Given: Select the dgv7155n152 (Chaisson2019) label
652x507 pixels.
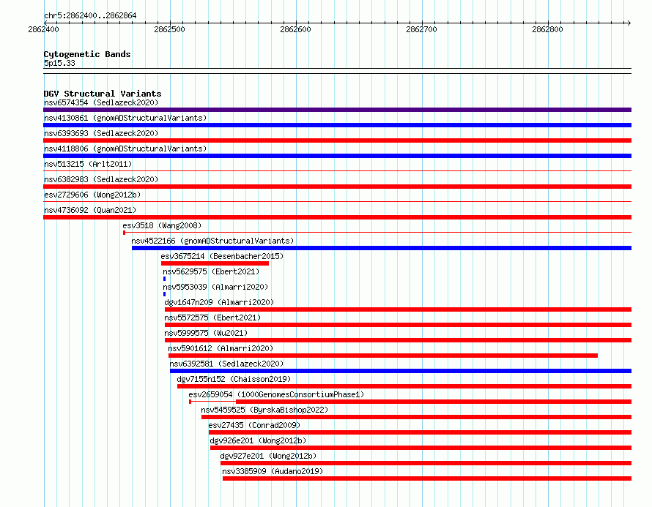Looking at the screenshot, I should tap(234, 379).
